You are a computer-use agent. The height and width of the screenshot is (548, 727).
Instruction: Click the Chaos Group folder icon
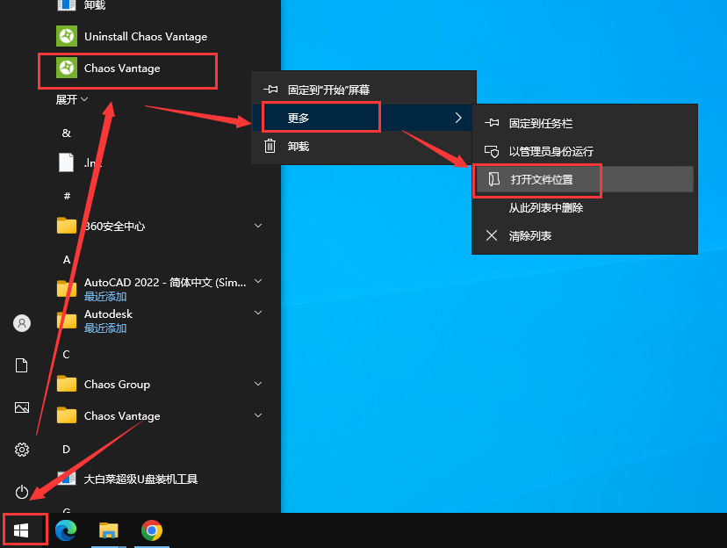[67, 384]
